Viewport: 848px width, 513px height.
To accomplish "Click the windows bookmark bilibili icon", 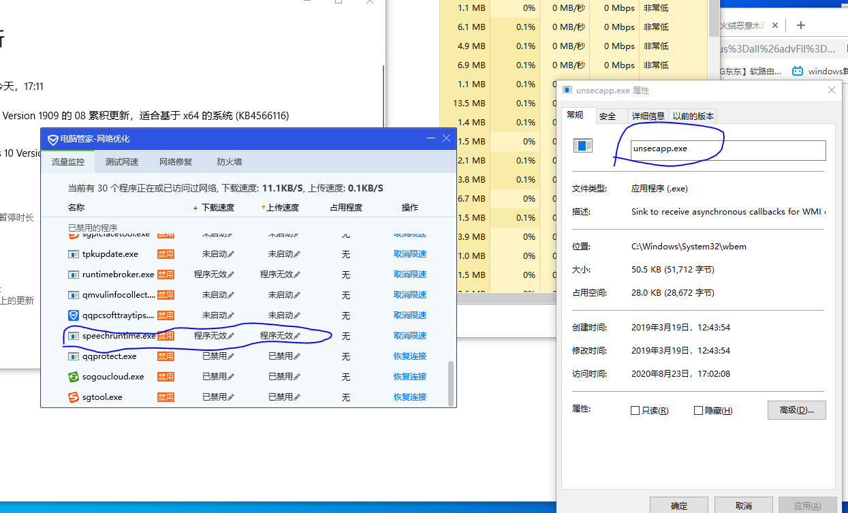I will click(798, 71).
